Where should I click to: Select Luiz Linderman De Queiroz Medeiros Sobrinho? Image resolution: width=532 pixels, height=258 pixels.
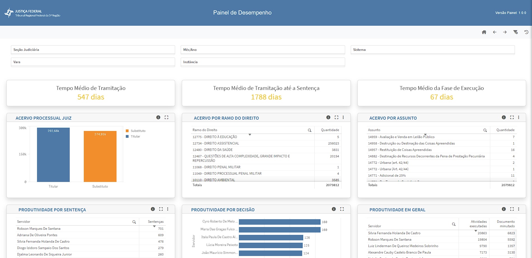[x=442, y=246]
